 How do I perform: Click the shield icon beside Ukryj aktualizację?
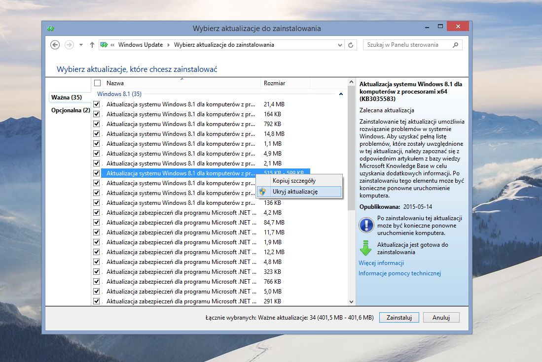(262, 192)
